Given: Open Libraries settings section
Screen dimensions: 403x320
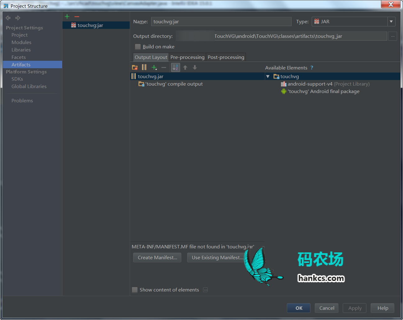Looking at the screenshot, I should pyautogui.click(x=21, y=50).
